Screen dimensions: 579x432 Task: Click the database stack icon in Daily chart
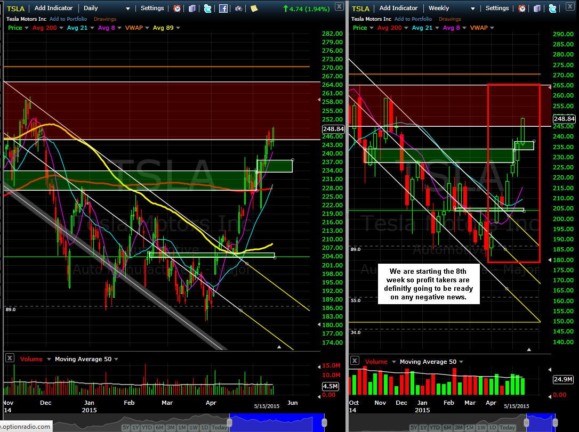click(192, 9)
